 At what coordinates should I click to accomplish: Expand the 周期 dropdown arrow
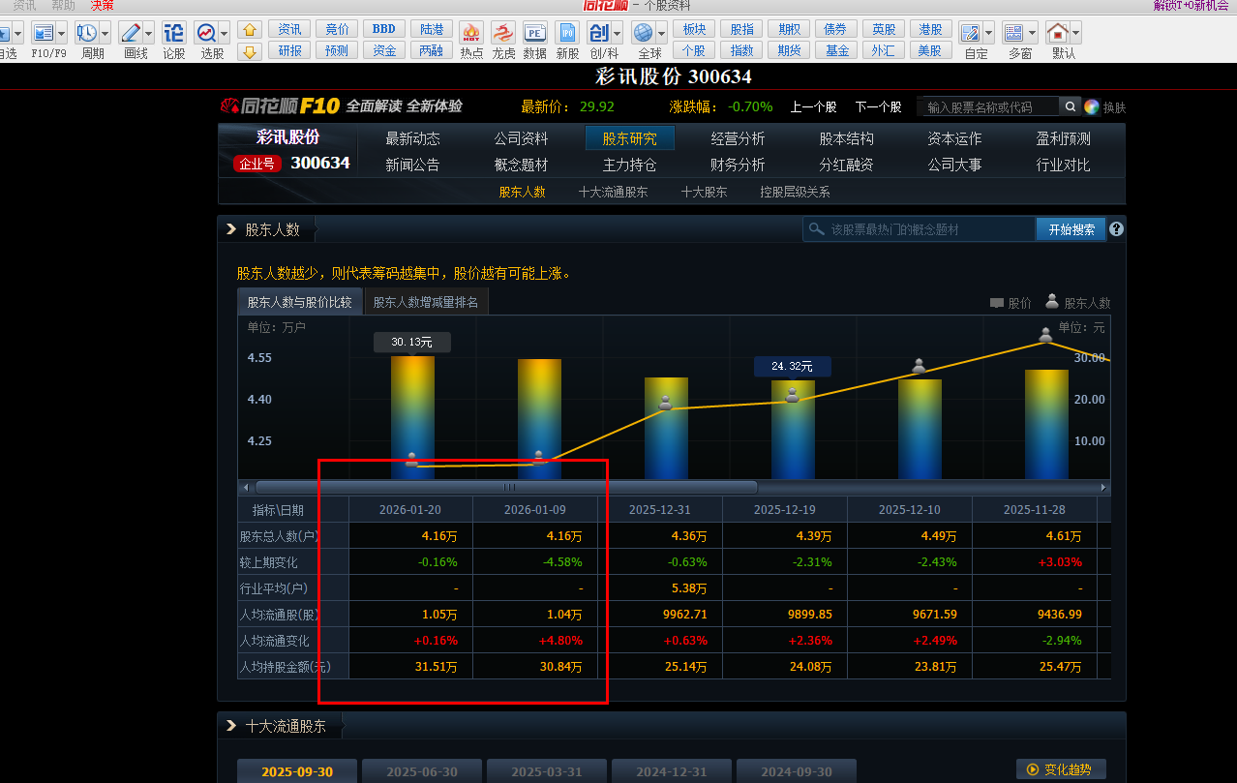tap(106, 33)
